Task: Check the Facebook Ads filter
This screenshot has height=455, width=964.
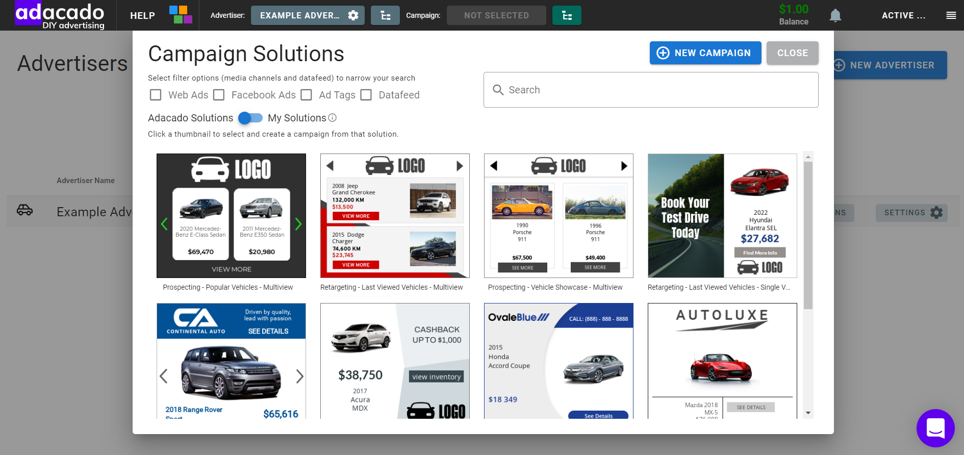Action: click(219, 95)
